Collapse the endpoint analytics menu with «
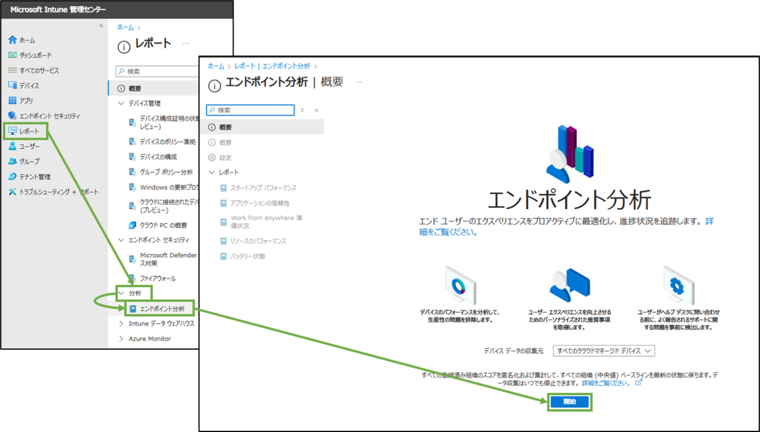This screenshot has width=760, height=432. (317, 110)
